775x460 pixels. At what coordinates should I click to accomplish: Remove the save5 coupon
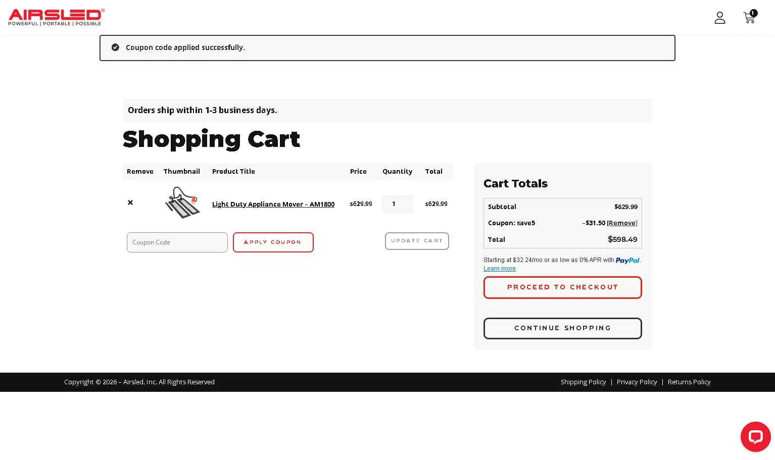(x=622, y=223)
